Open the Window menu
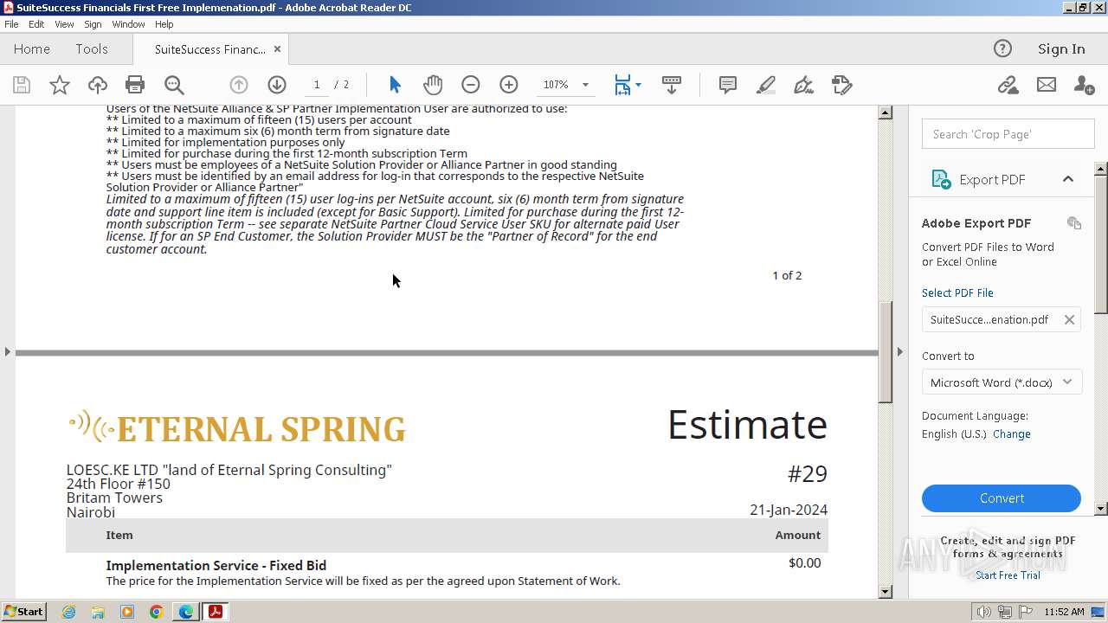The width and height of the screenshot is (1108, 623). (128, 24)
